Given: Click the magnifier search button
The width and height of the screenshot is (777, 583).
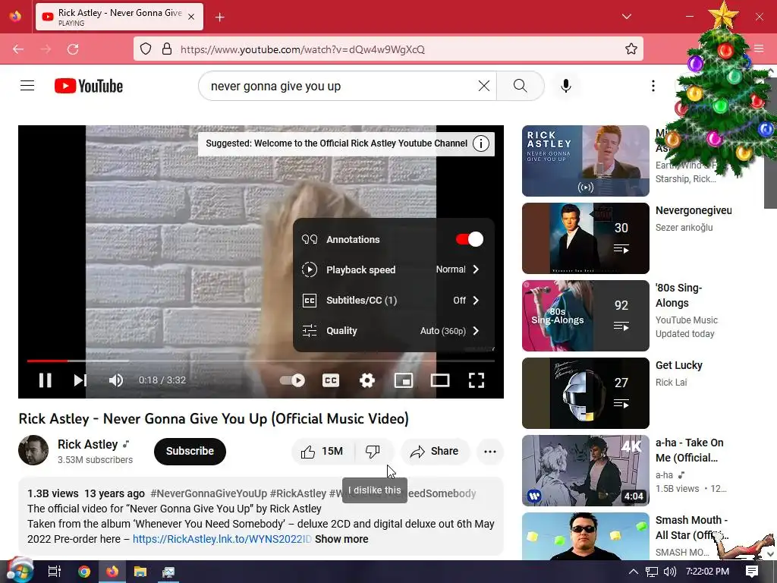Looking at the screenshot, I should coord(521,86).
